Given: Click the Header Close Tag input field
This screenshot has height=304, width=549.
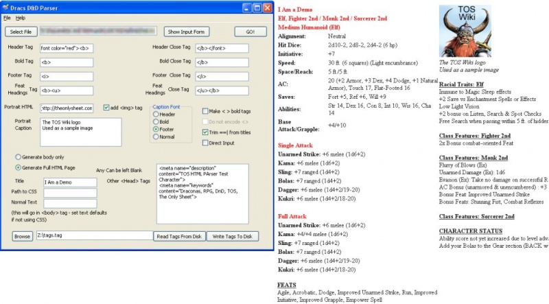Looking at the screenshot, I should pos(222,48).
